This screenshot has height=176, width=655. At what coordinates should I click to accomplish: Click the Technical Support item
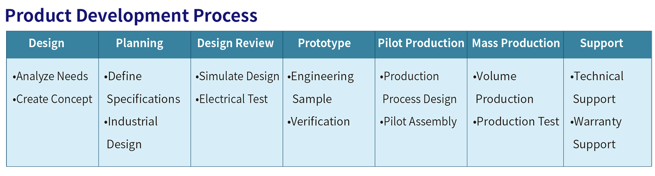click(x=597, y=88)
